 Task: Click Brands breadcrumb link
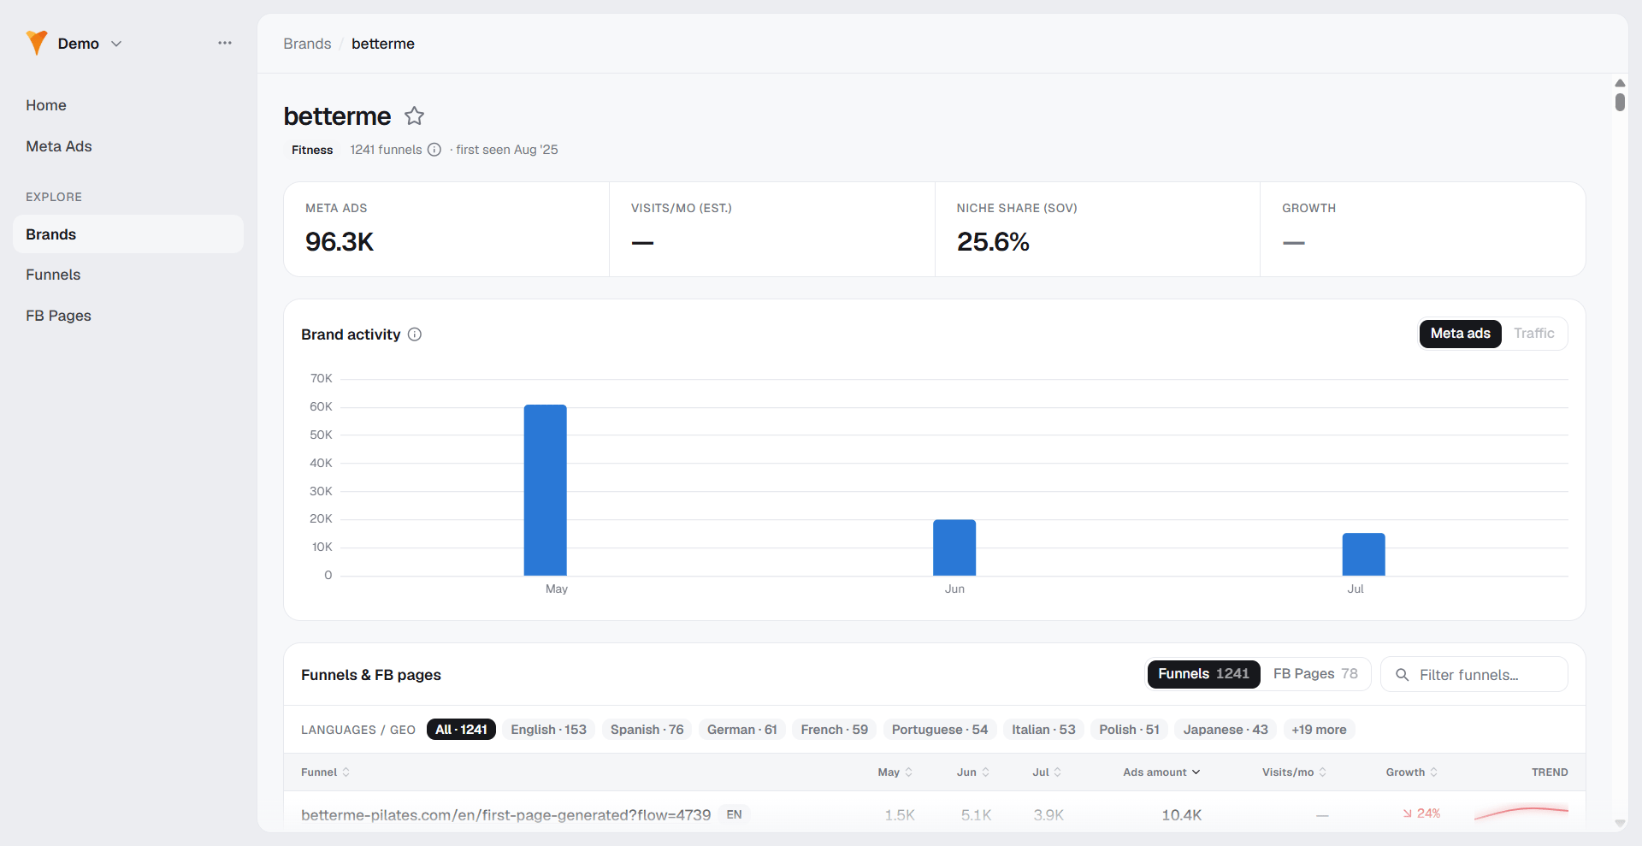click(307, 44)
